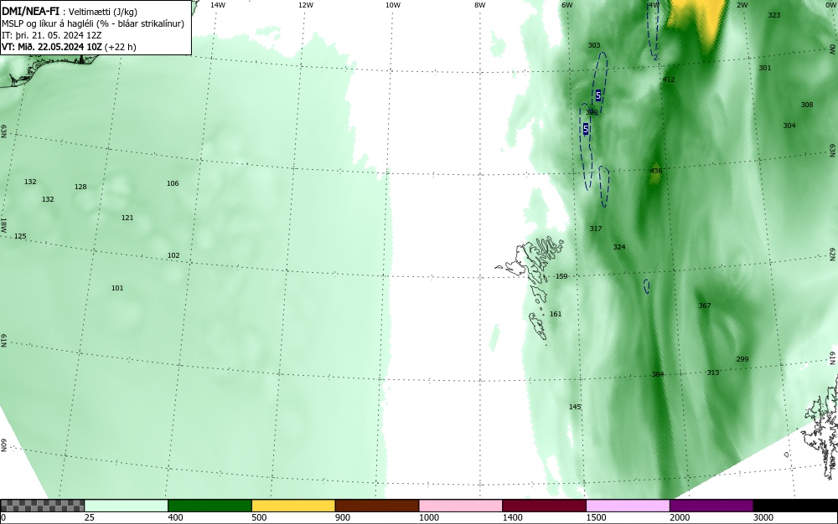838x524 pixels.
Task: Click the 384 CAPE value on the map
Action: tap(657, 374)
